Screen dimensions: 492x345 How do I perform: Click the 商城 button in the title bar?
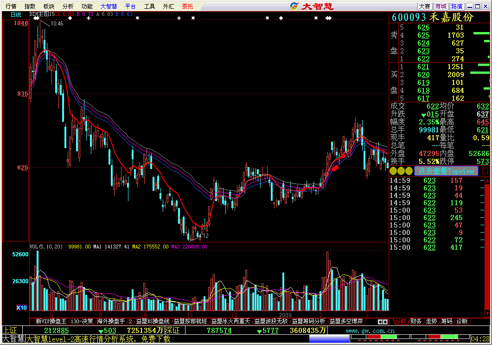click(441, 7)
